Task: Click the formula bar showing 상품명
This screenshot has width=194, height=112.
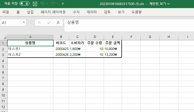Action: coord(129,25)
